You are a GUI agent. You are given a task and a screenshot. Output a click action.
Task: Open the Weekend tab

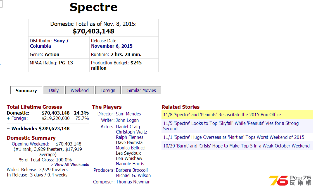click(80, 90)
